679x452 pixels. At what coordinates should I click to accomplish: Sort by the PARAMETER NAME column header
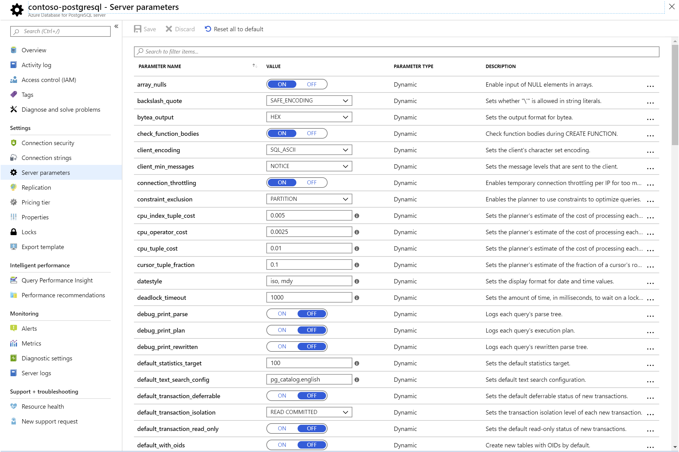(x=160, y=66)
